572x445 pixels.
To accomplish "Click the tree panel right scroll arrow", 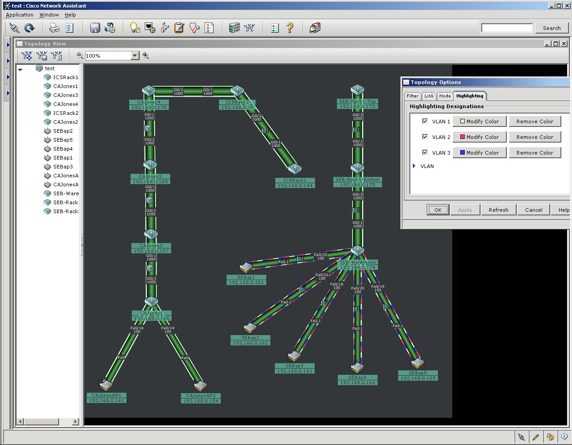I will click(75, 421).
